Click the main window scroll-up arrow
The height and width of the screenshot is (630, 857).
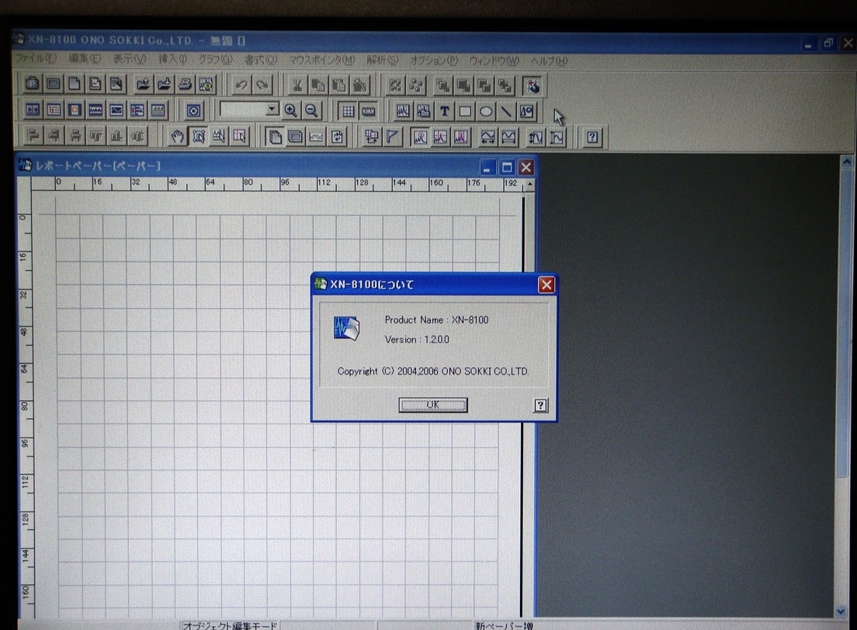click(847, 161)
